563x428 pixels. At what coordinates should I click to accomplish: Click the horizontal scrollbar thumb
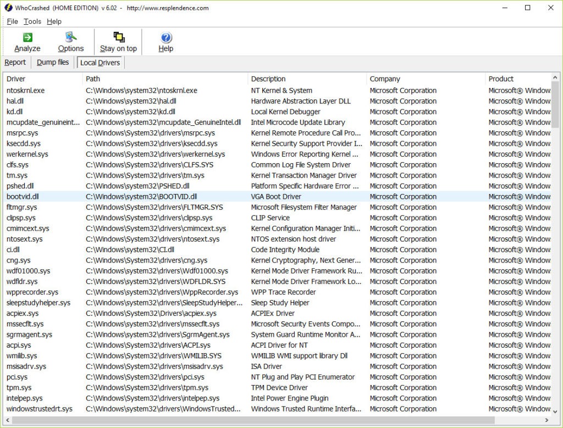[x=253, y=420]
